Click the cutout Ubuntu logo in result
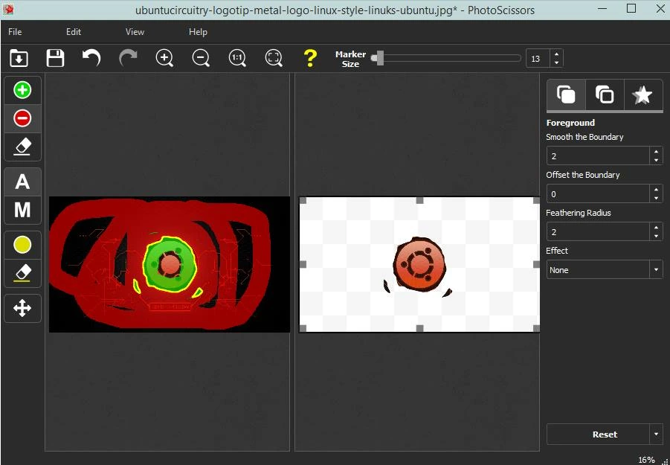Viewport: 670px width, 465px height. point(419,264)
